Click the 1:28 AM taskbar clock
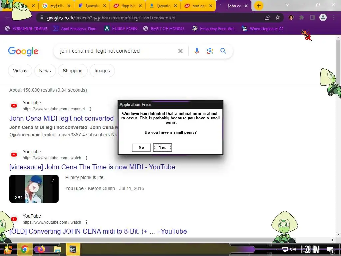Image resolution: width=341 pixels, height=256 pixels. tap(310, 249)
